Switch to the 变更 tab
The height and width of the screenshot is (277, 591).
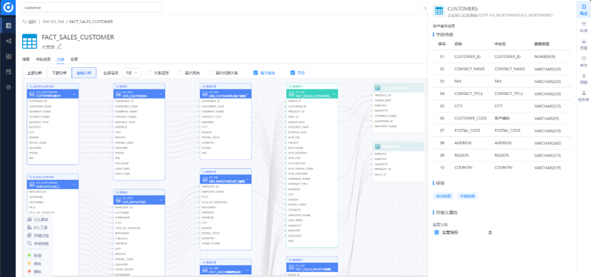coord(74,59)
